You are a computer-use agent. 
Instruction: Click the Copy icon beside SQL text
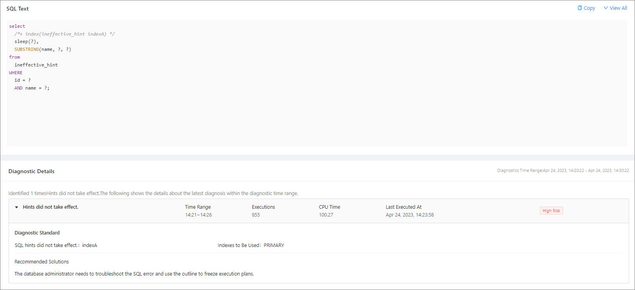pyautogui.click(x=579, y=8)
